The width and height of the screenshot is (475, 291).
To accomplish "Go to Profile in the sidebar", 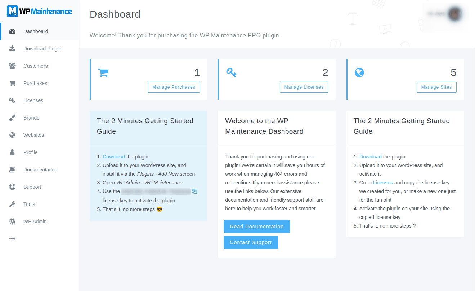I will tap(40, 152).
